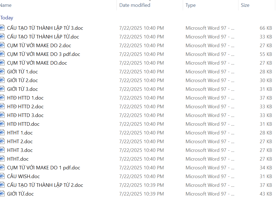Click Word icon of HTHT 3.doc
278x216 pixels.
coord(2,150)
